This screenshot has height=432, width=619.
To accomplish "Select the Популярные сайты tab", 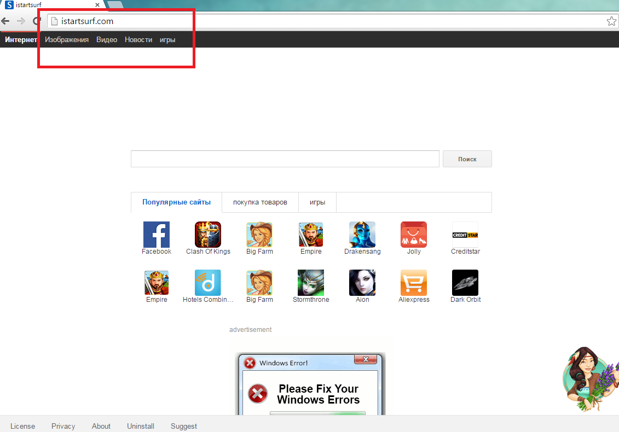I will tap(176, 202).
